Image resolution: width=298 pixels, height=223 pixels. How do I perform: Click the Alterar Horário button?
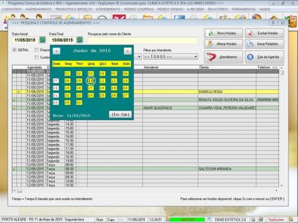click(223, 44)
